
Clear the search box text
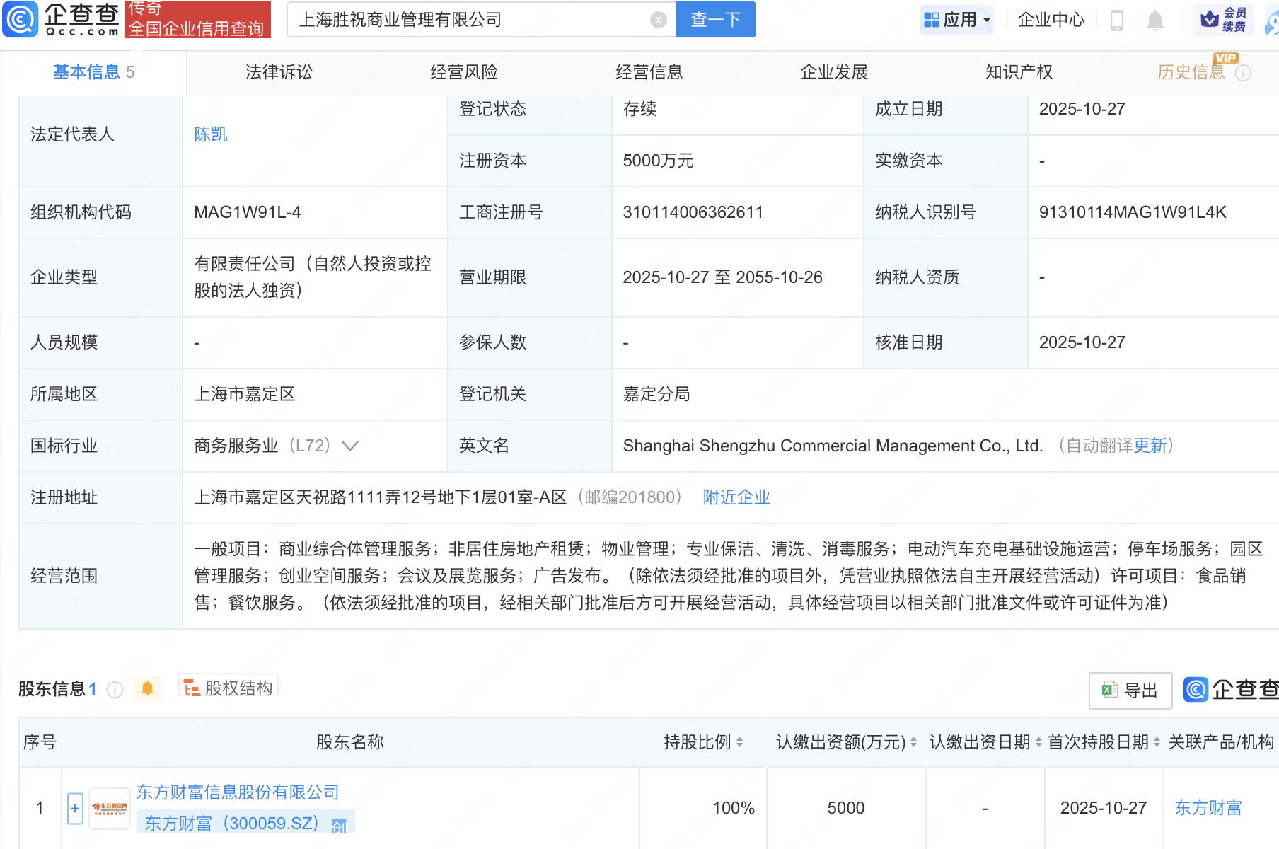click(658, 20)
